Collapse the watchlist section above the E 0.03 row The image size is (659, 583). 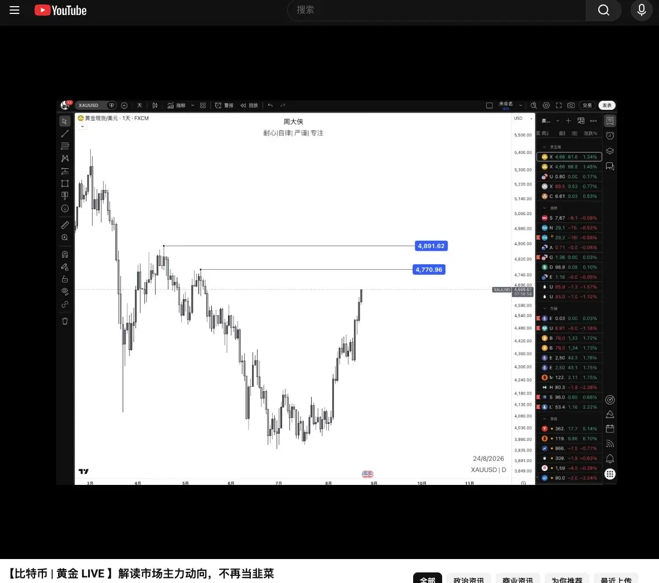[x=545, y=309]
